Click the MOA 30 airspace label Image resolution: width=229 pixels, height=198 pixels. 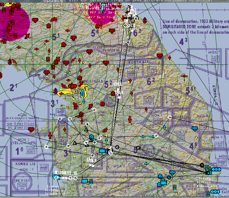(132, 68)
